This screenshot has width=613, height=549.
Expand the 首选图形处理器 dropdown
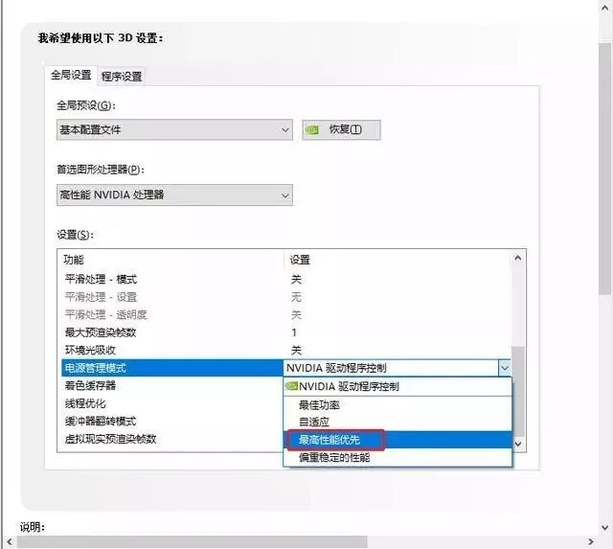click(174, 194)
